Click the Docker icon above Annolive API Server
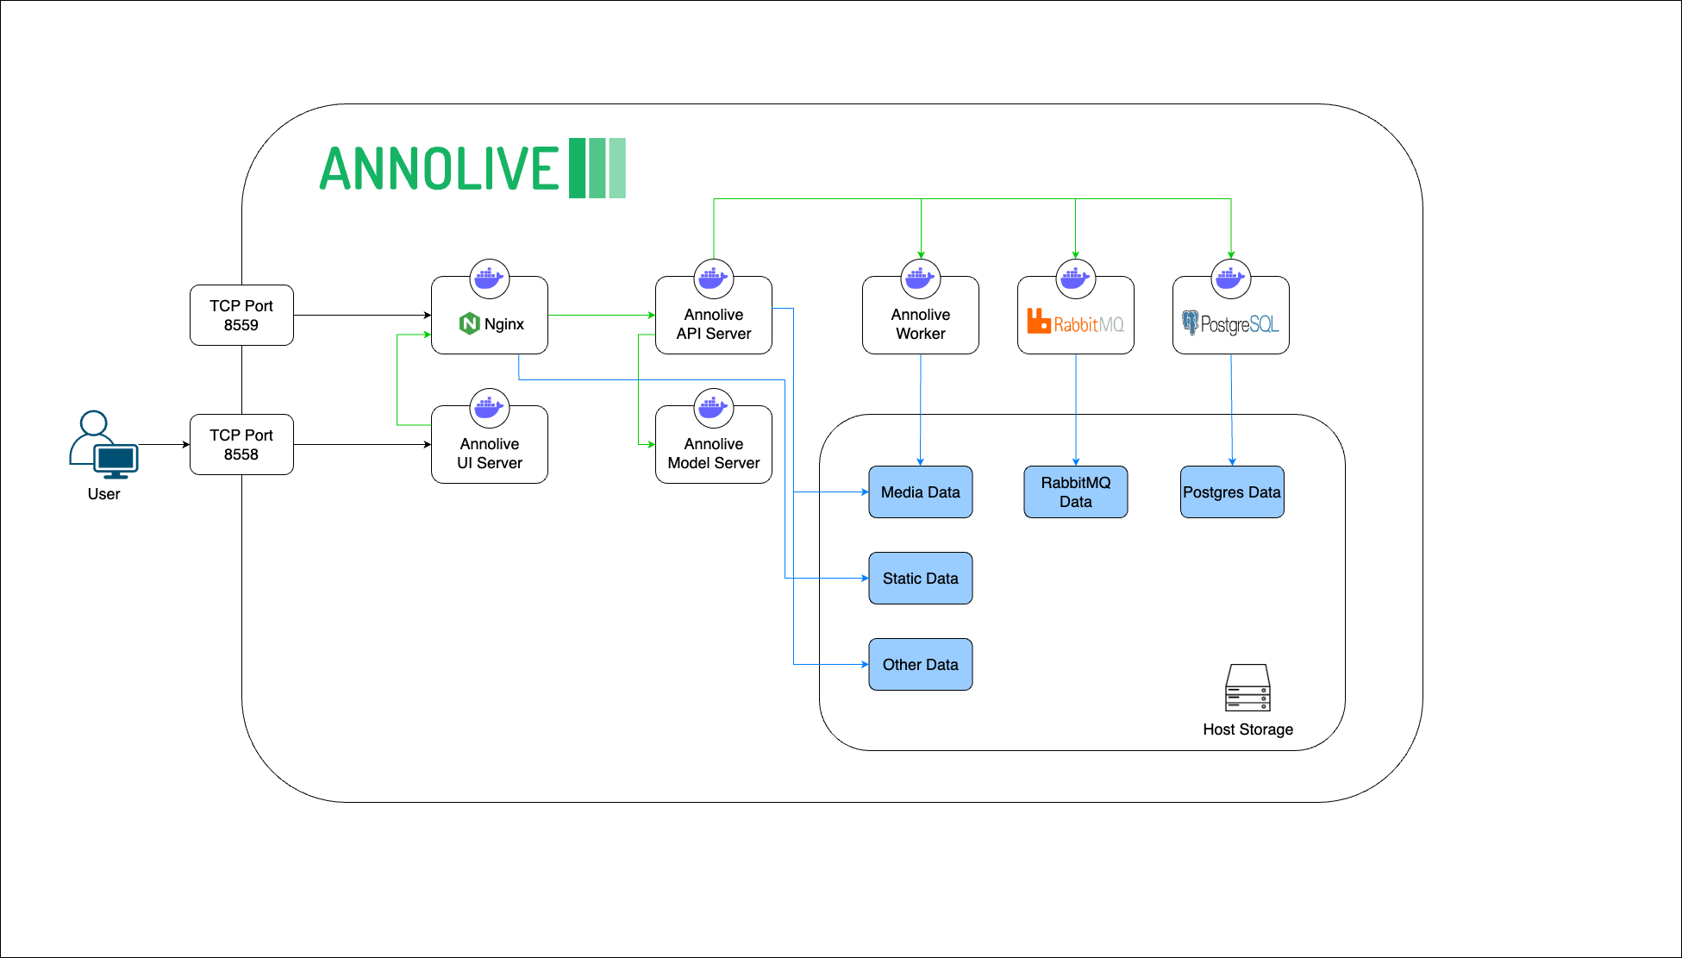This screenshot has height=958, width=1682. click(x=714, y=279)
